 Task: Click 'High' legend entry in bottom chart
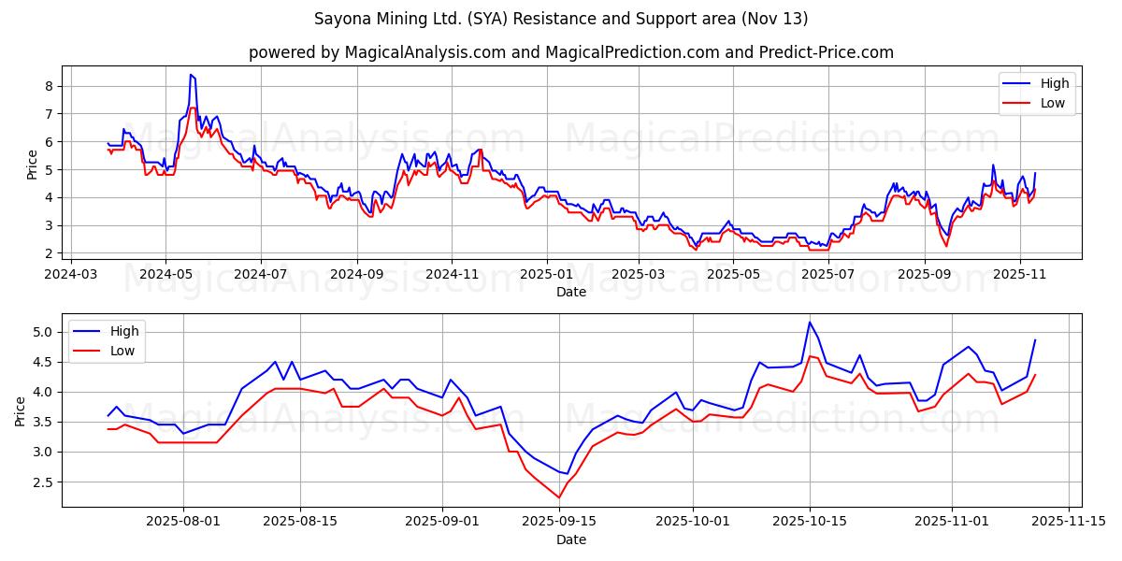point(124,331)
